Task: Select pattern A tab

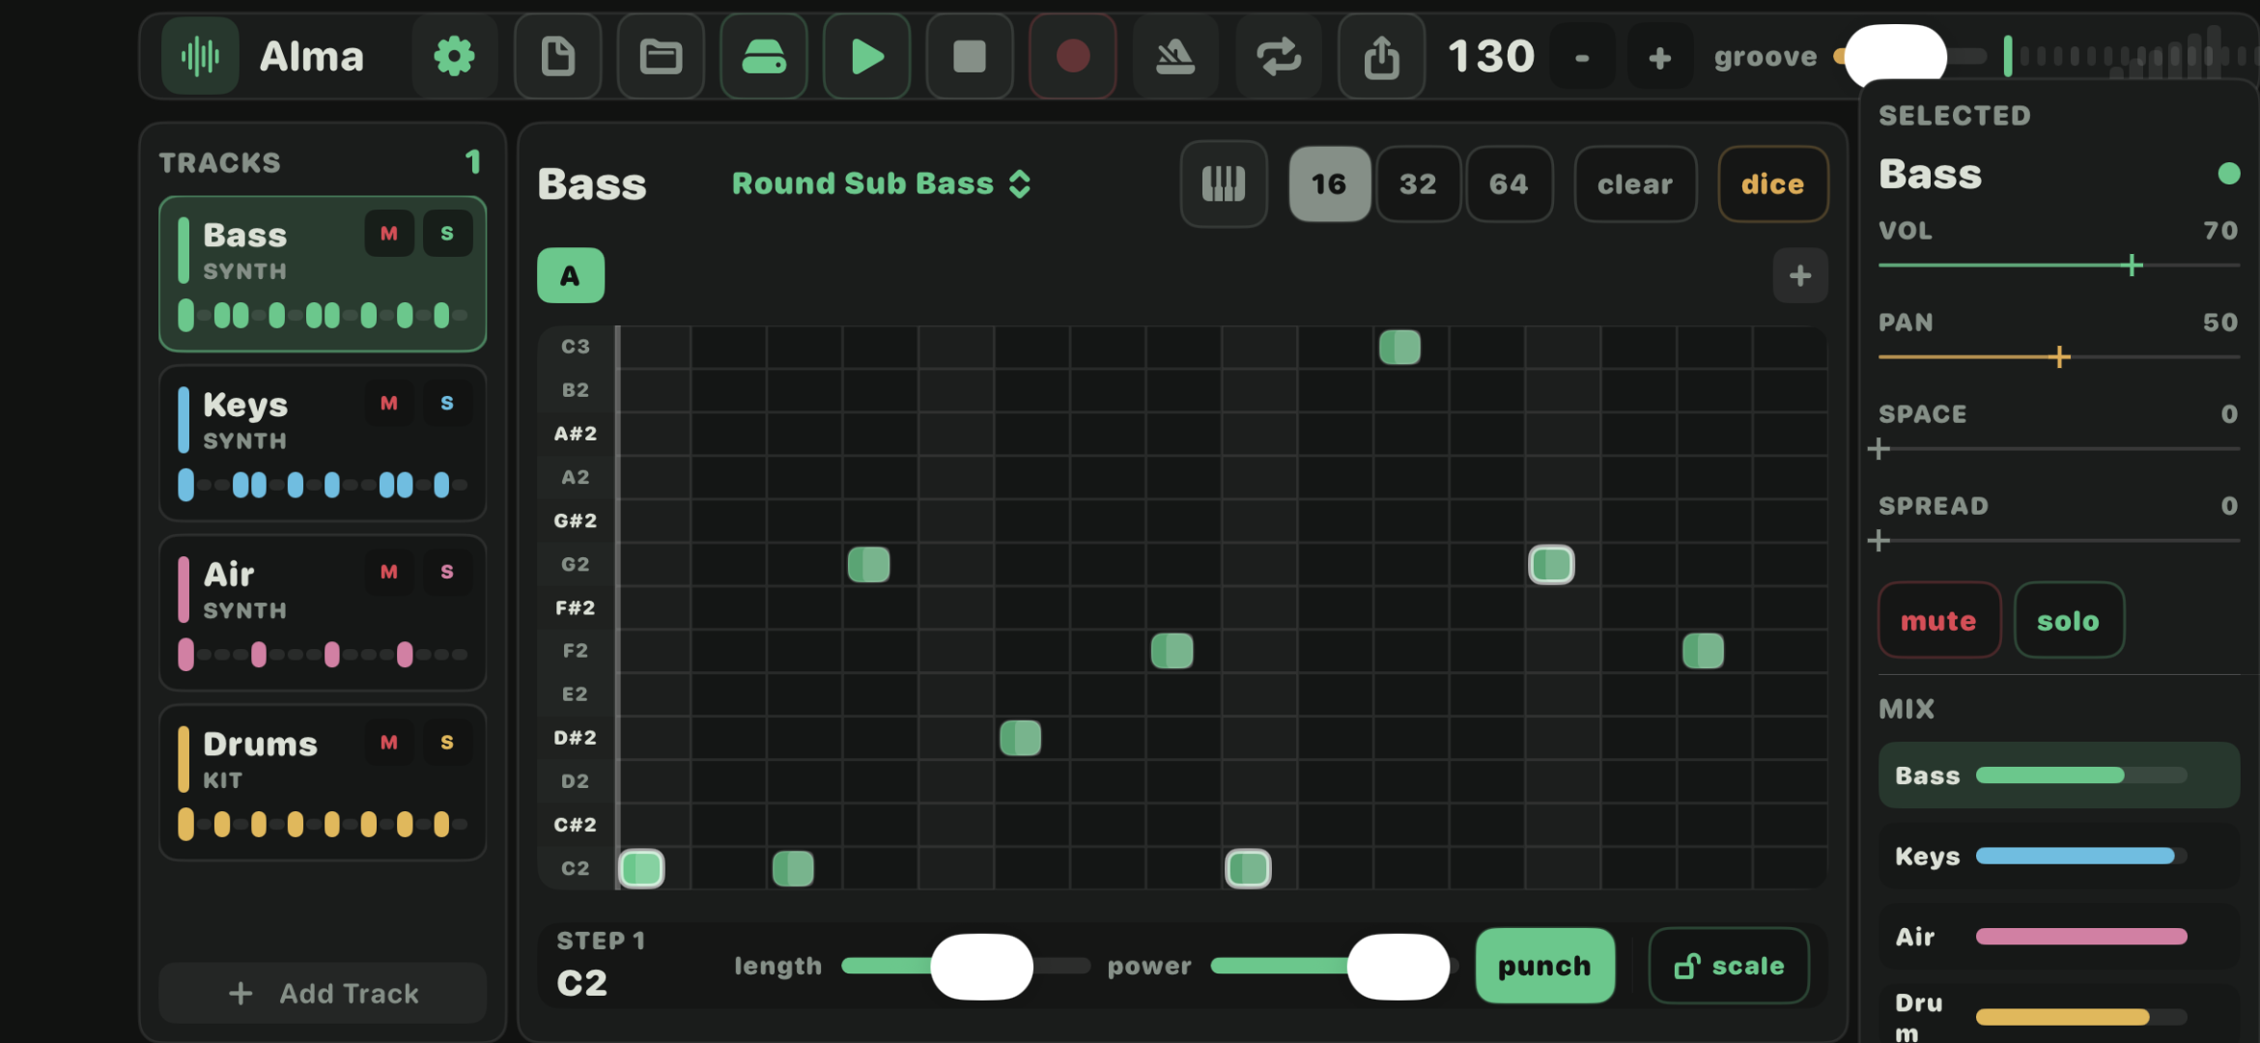Action: point(570,276)
